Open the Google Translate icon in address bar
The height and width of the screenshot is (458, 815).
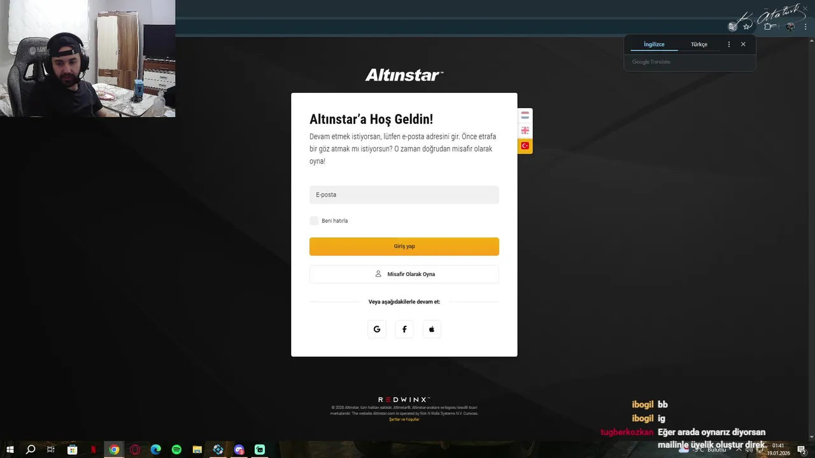click(x=733, y=27)
